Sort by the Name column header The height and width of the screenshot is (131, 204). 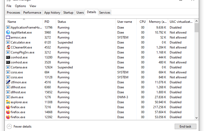(24, 22)
